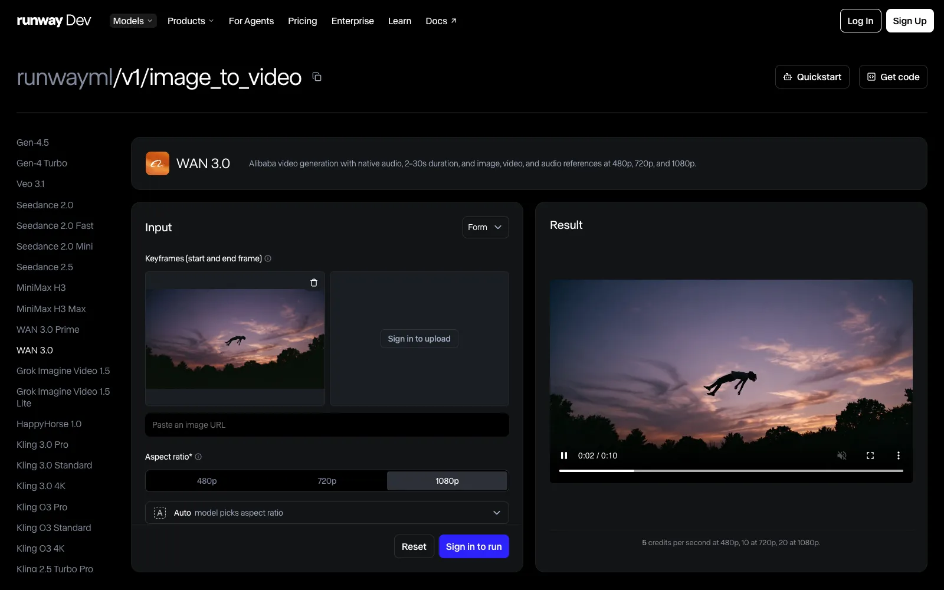Screen dimensions: 944x590
Task: Click the Log In button
Action: (860, 21)
